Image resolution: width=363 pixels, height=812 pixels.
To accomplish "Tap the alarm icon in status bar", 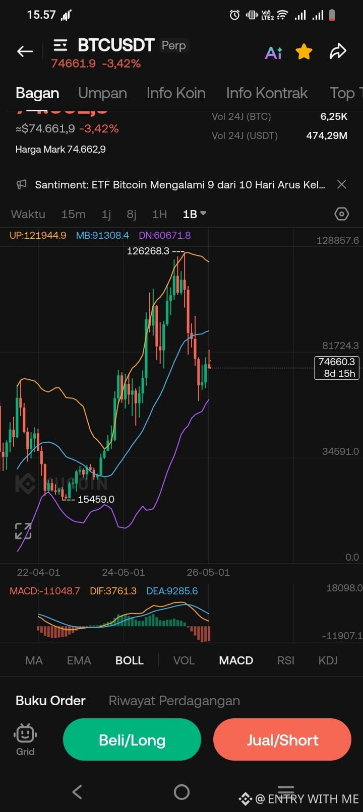I will tap(234, 15).
